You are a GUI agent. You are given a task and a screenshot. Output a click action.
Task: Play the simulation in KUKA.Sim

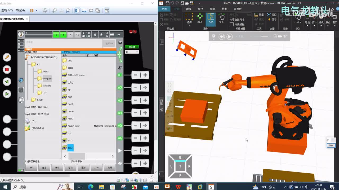[x=230, y=37]
